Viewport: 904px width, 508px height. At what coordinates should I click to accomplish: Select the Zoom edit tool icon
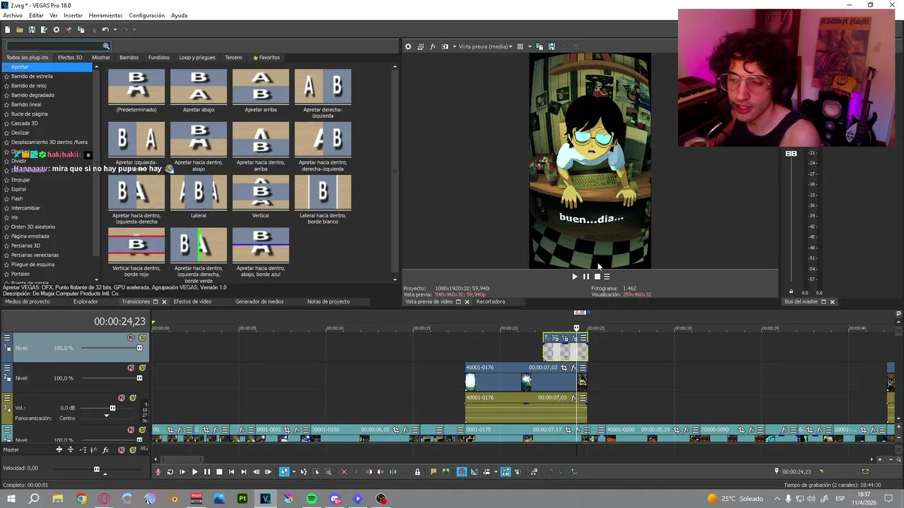(x=328, y=472)
